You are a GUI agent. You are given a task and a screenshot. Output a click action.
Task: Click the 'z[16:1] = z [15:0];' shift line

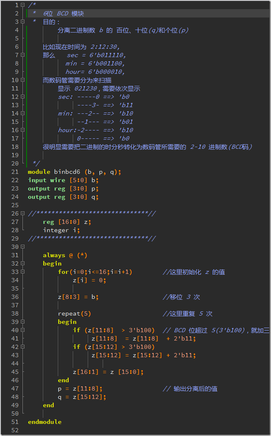(108, 372)
